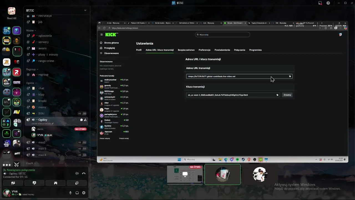Copy the stream URL with copy icon

pyautogui.click(x=290, y=76)
